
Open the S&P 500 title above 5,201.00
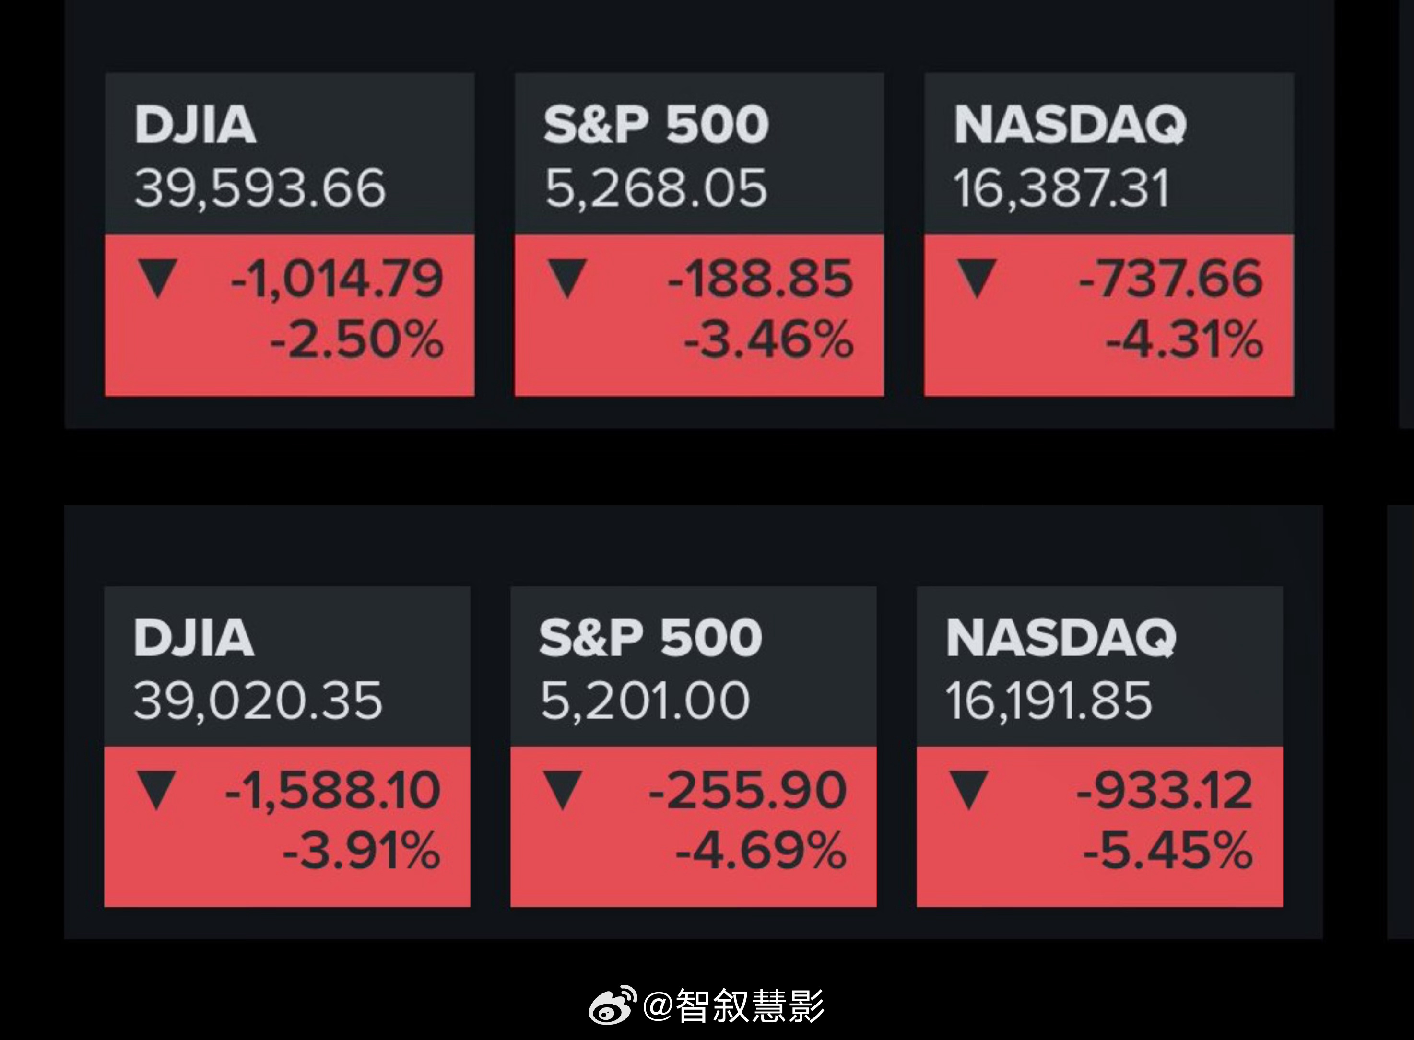(x=650, y=637)
